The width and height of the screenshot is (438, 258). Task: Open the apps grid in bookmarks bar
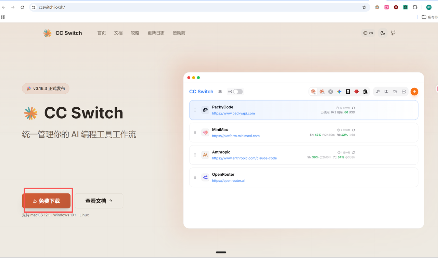pos(3,17)
